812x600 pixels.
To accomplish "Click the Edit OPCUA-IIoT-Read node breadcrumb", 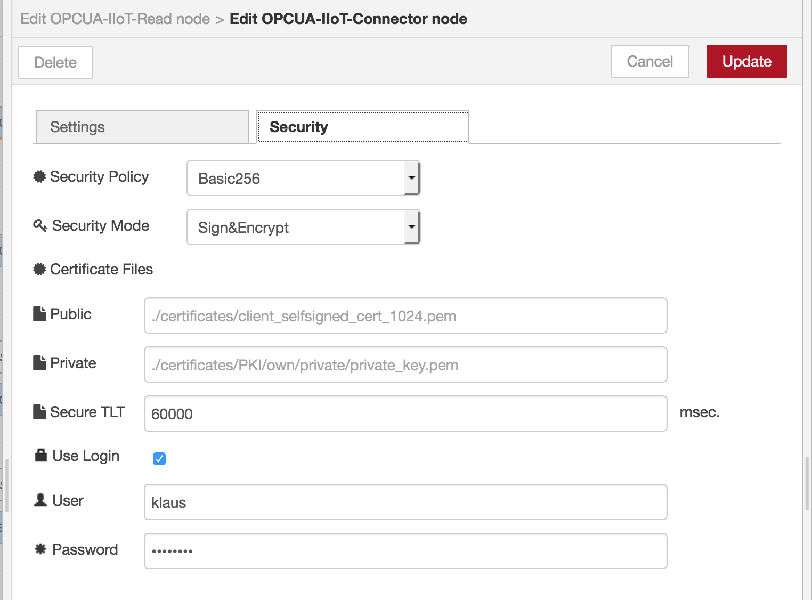I will coord(115,19).
